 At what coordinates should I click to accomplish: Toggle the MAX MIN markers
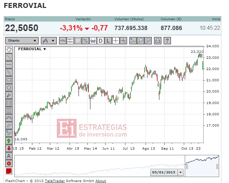70,41
